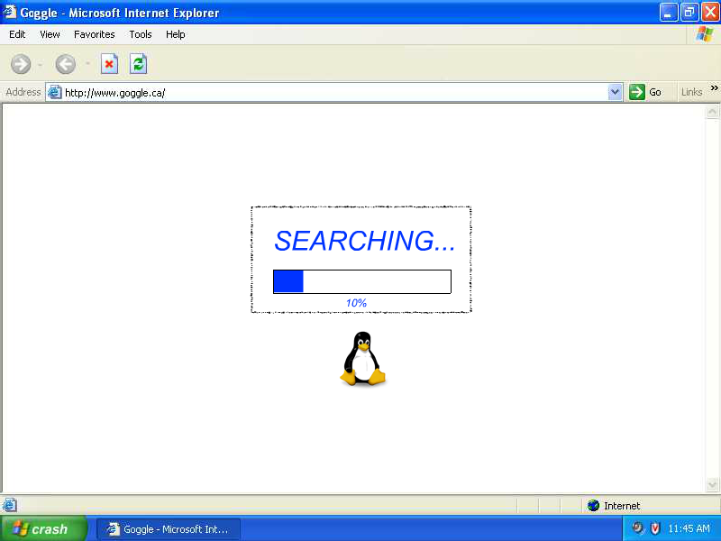Click the Internet zone text in status bar
The height and width of the screenshot is (541, 721).
[x=622, y=506]
